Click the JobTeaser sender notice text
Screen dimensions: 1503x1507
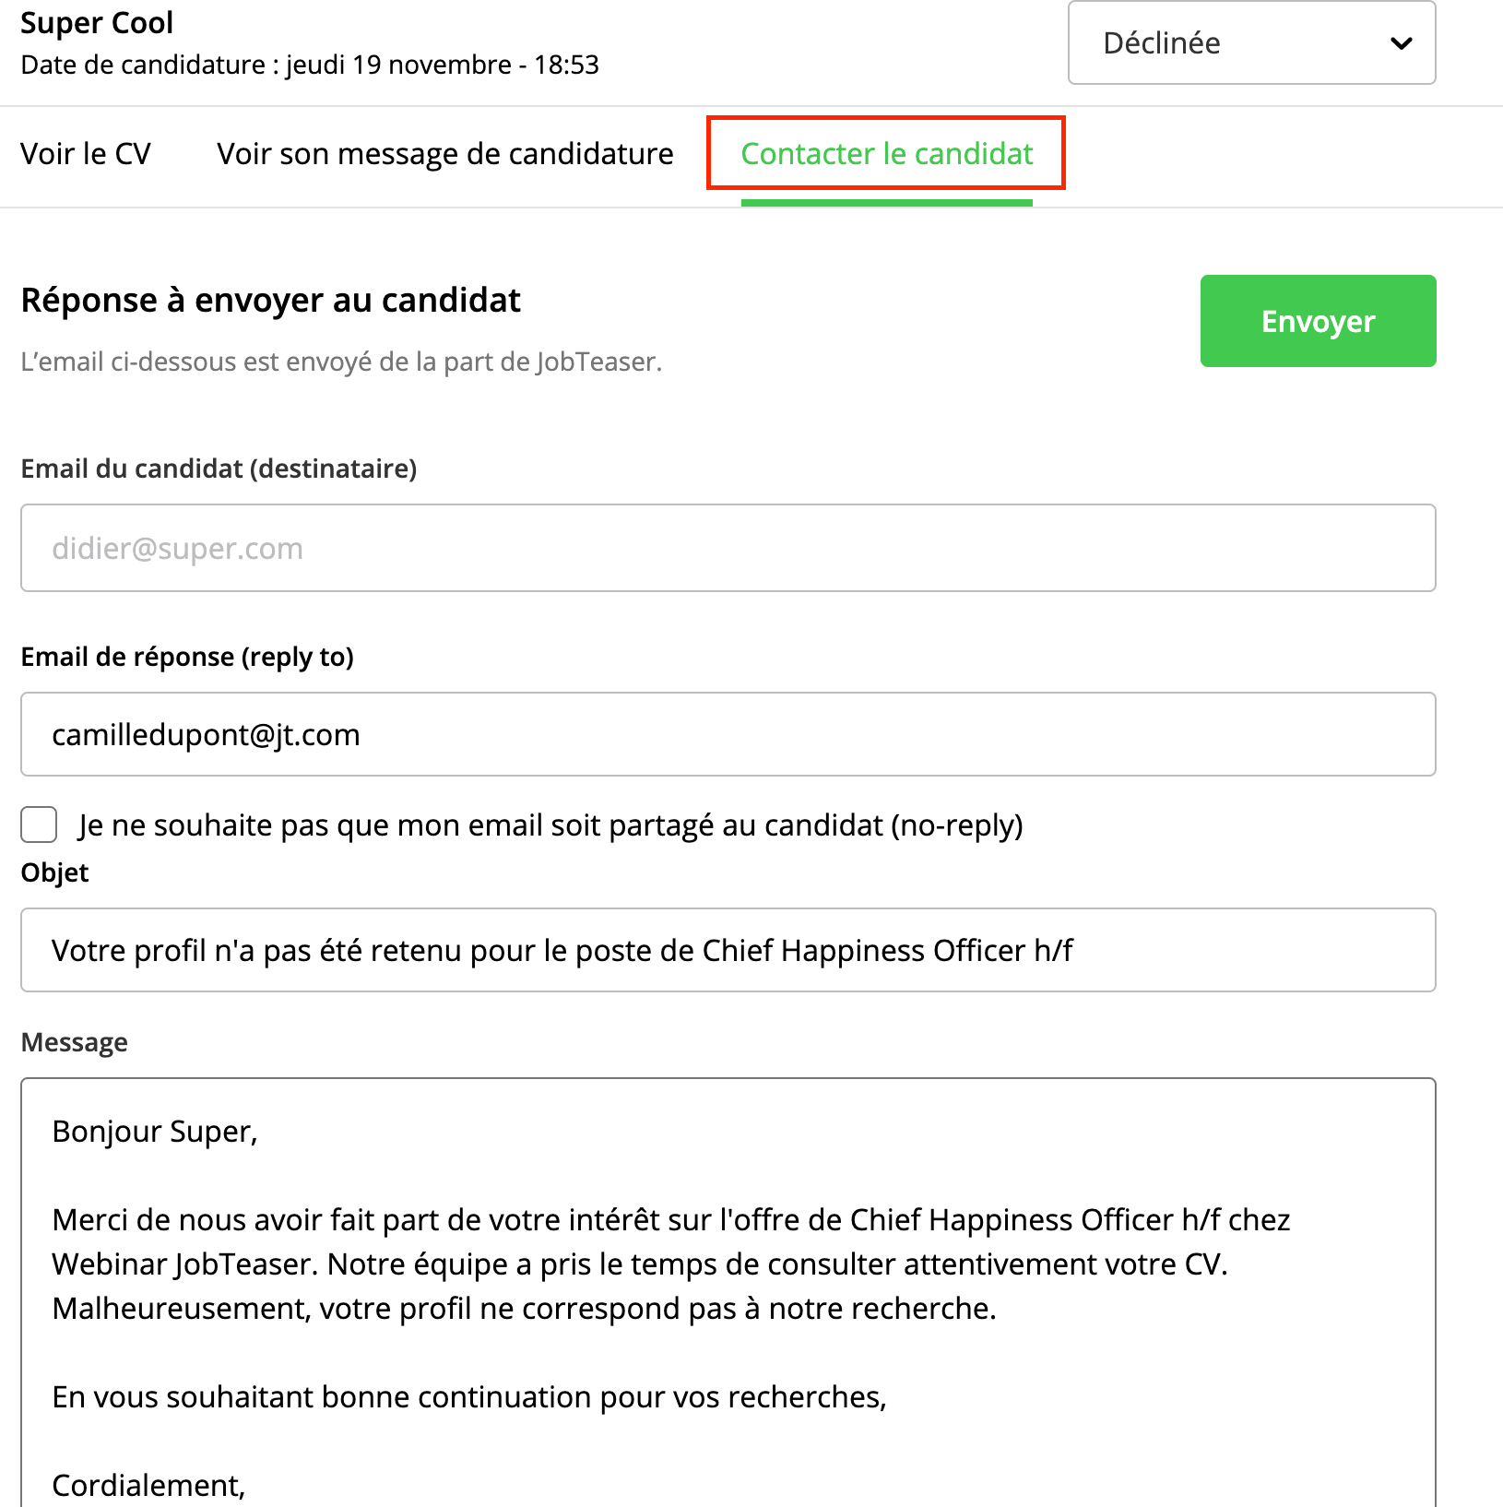(x=340, y=362)
